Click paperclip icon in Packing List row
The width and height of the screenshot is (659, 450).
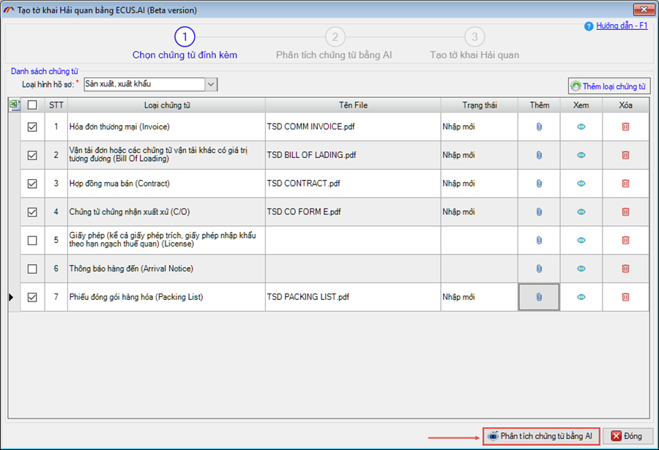tap(539, 297)
